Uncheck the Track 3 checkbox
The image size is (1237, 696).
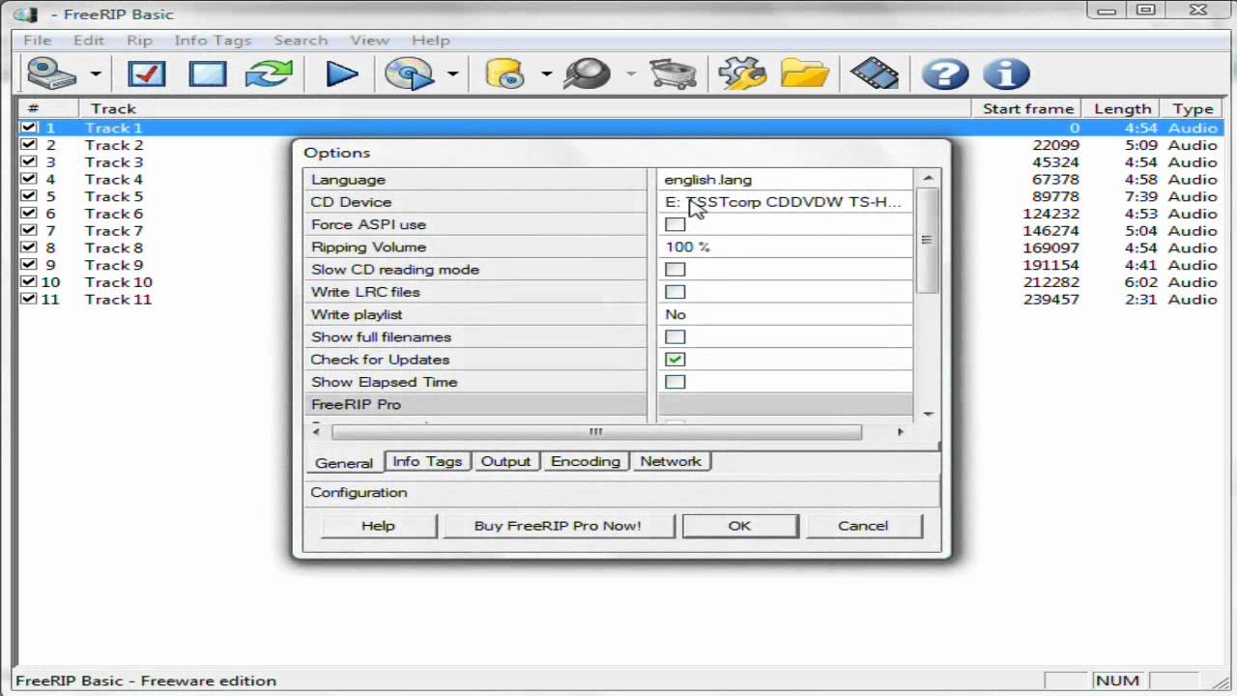(x=29, y=162)
